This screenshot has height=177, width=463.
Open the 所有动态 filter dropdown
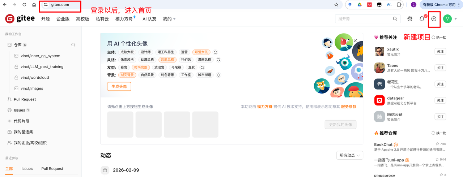pos(349,155)
